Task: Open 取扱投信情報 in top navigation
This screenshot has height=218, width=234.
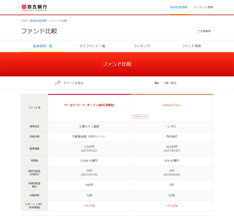Action: [x=179, y=7]
